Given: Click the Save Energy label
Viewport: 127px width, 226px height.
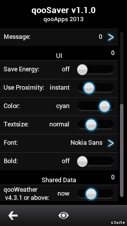Looking at the screenshot, I should pos(21,70).
